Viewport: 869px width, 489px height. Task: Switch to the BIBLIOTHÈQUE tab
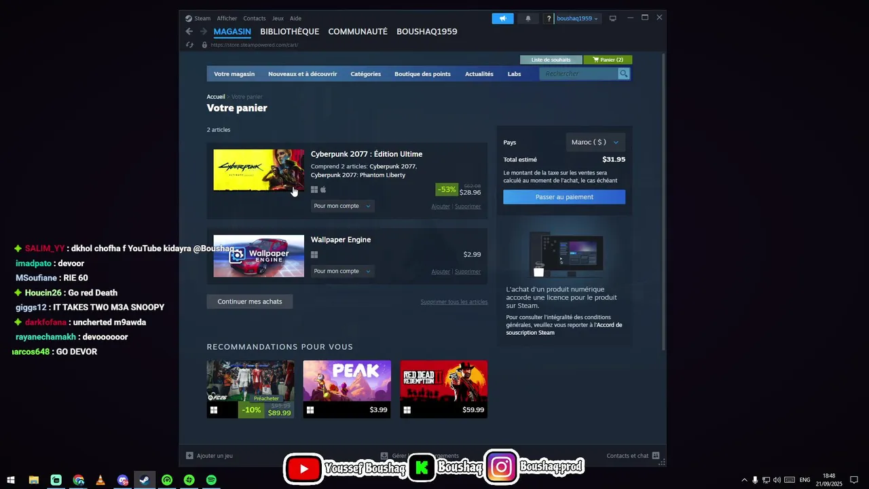click(289, 31)
